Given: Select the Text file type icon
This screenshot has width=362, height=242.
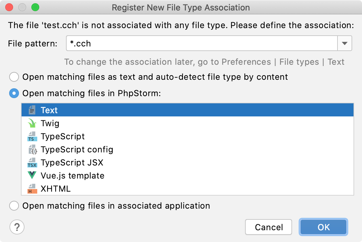Looking at the screenshot, I should point(32,110).
